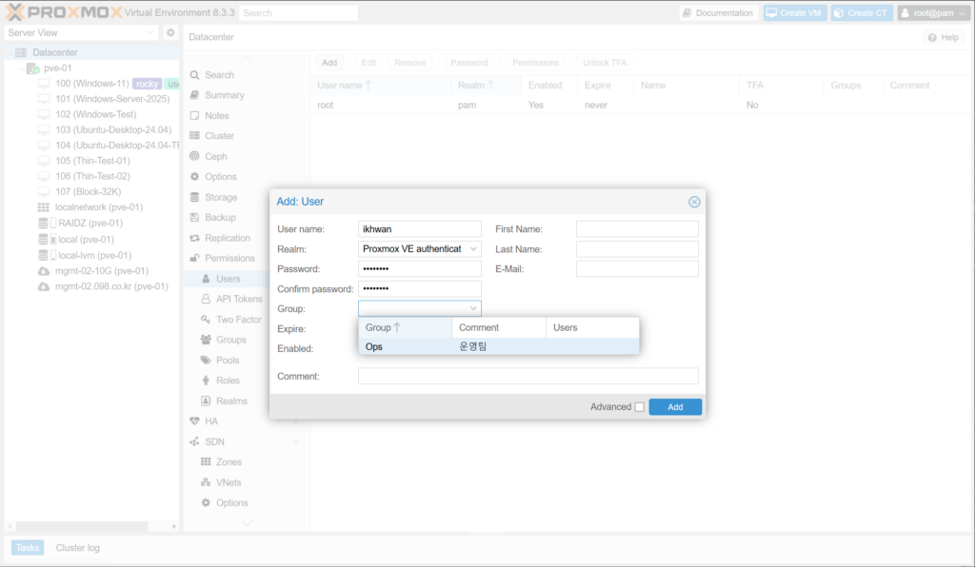
Task: Click the Two Factor key icon
Action: pos(207,320)
